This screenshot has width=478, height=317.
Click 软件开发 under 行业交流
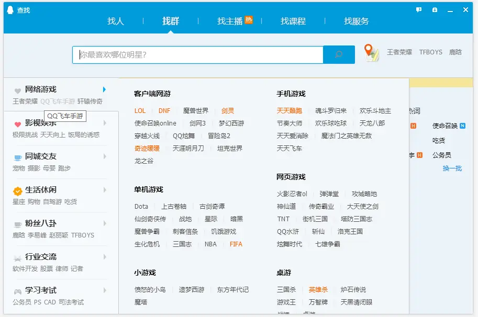click(25, 268)
